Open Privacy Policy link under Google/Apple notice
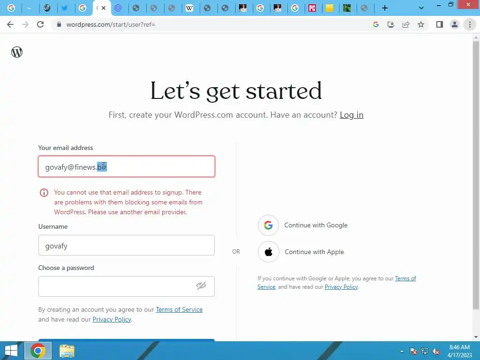Viewport: 480px width, 360px height. pyautogui.click(x=341, y=287)
